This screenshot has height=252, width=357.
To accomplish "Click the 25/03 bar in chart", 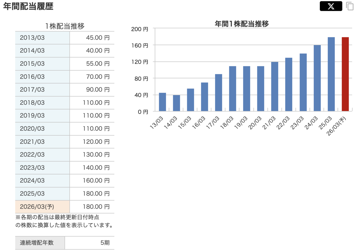I will coord(331,74).
